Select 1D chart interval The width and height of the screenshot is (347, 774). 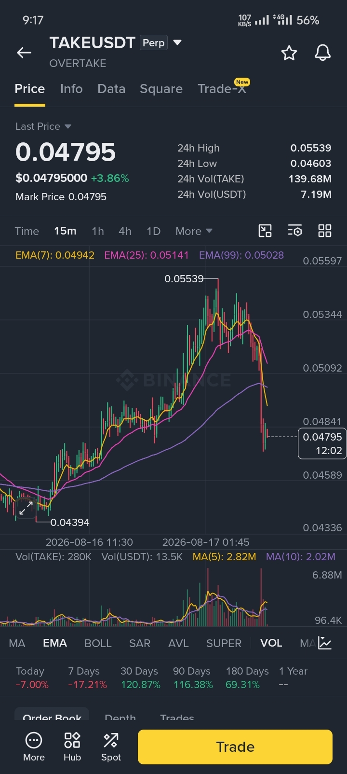point(153,231)
